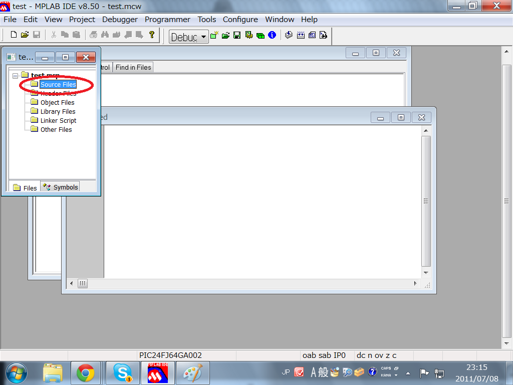Select the Linker Script folder
Image resolution: width=513 pixels, height=385 pixels.
coord(58,120)
